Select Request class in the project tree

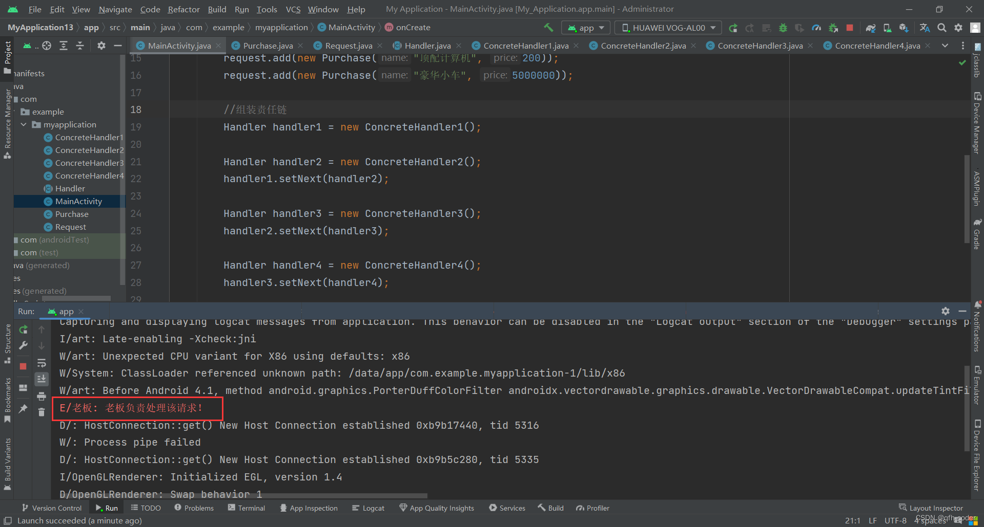[70, 227]
